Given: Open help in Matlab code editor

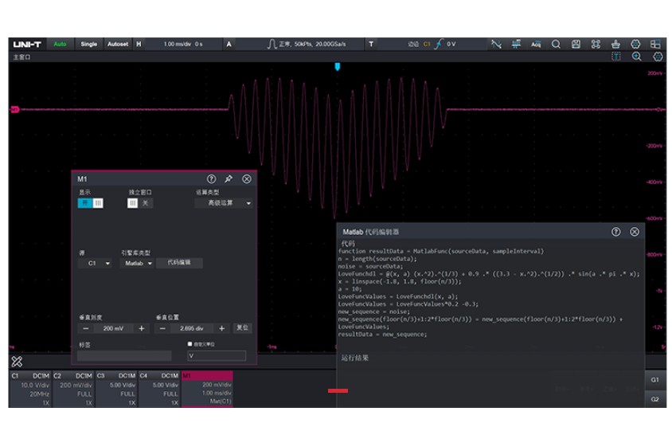Looking at the screenshot, I should [615, 232].
